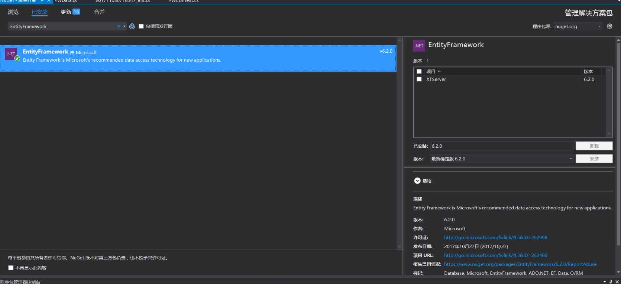The height and width of the screenshot is (284, 621).
Task: Open NuGet settings via the gear icon
Action: [x=609, y=26]
